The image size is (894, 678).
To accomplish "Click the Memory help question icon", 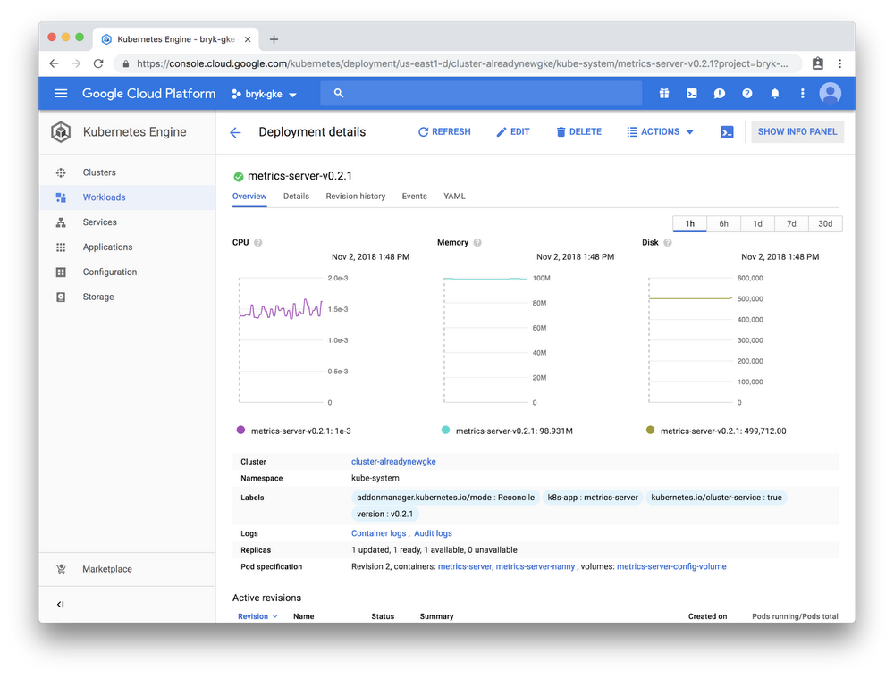I will 477,242.
